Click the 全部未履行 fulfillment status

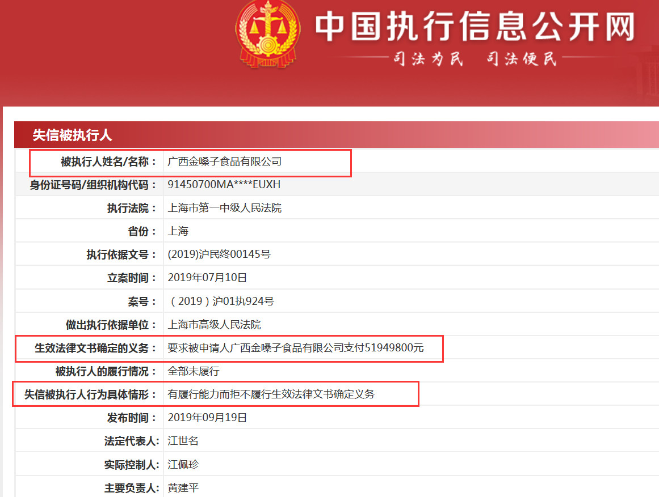pyautogui.click(x=194, y=371)
